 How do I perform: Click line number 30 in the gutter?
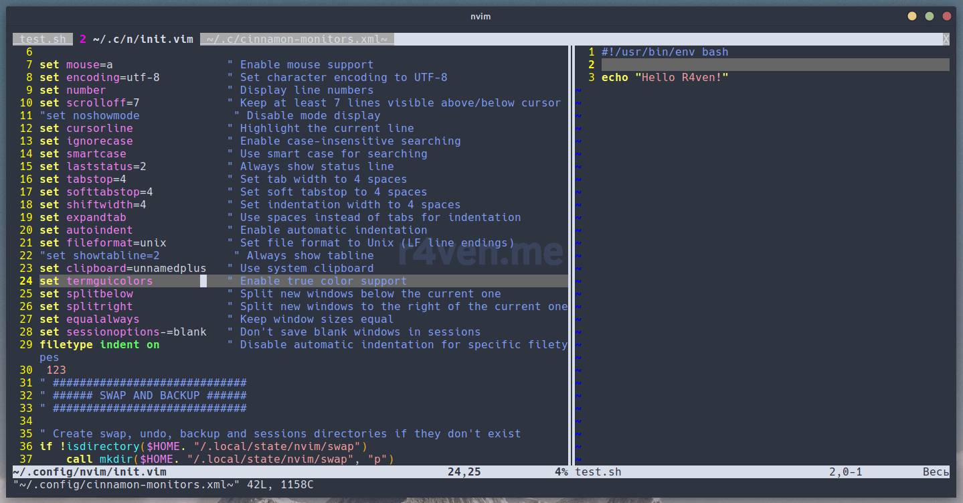[26, 370]
